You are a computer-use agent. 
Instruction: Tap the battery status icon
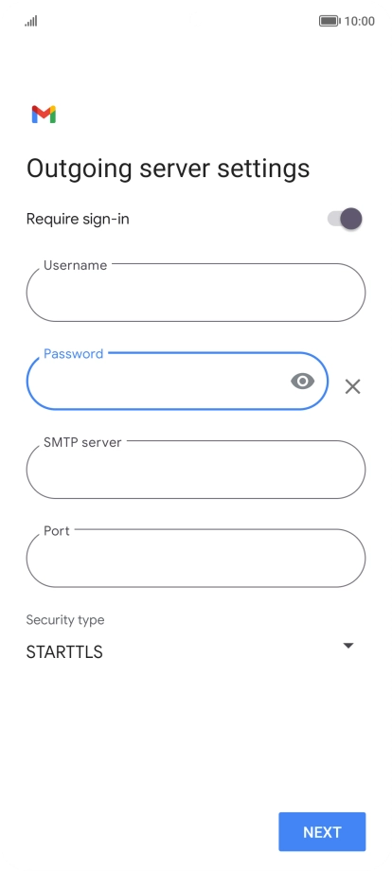(330, 21)
